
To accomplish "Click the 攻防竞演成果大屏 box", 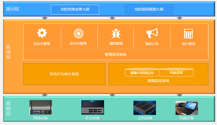I will tap(75, 10).
